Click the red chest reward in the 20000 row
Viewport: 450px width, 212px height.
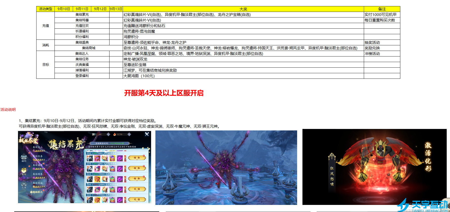pyautogui.click(x=97, y=200)
